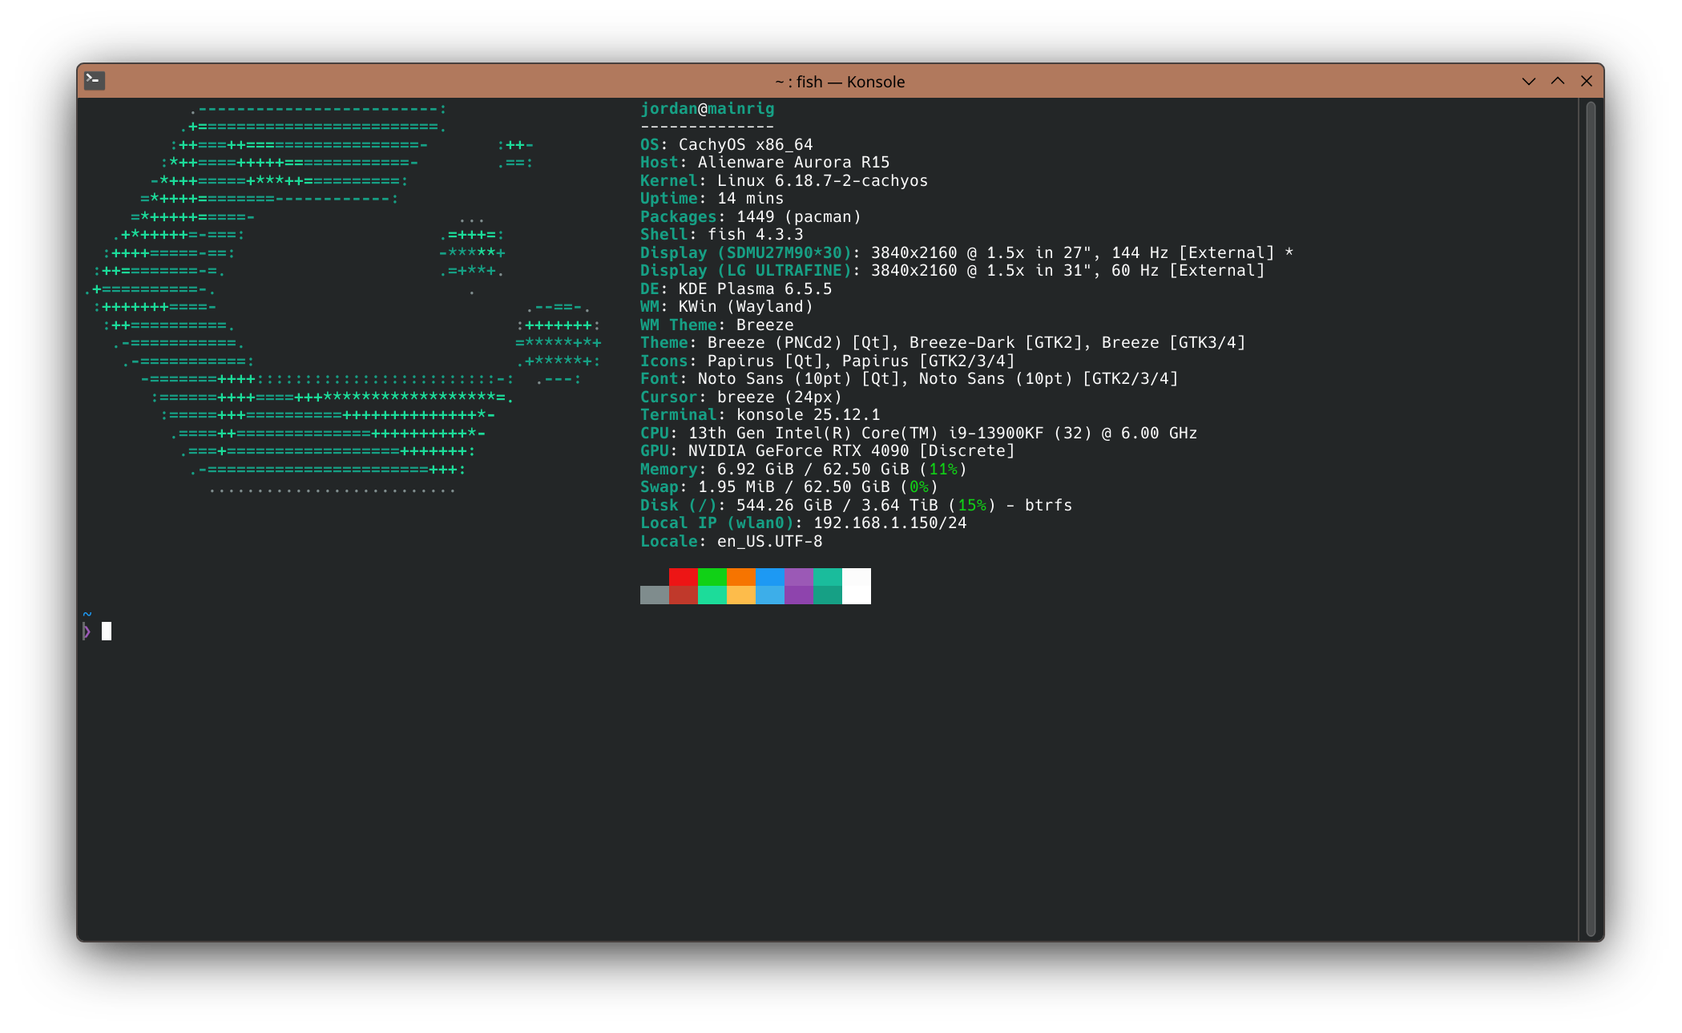Click the purple color block in top row
1682x1033 pixels.
click(x=798, y=577)
